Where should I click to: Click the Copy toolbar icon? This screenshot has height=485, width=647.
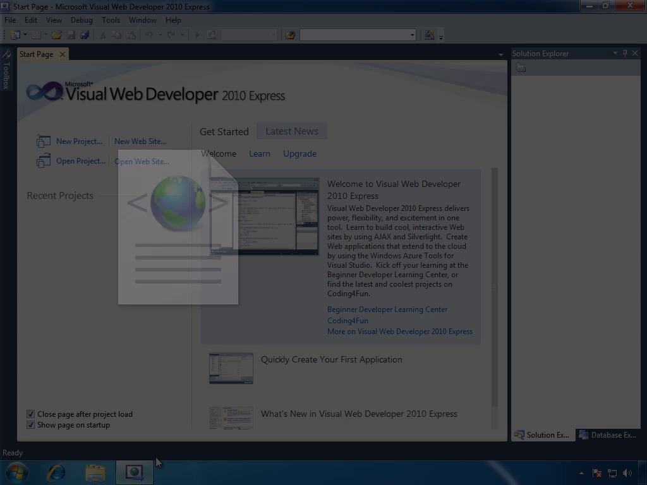(117, 35)
